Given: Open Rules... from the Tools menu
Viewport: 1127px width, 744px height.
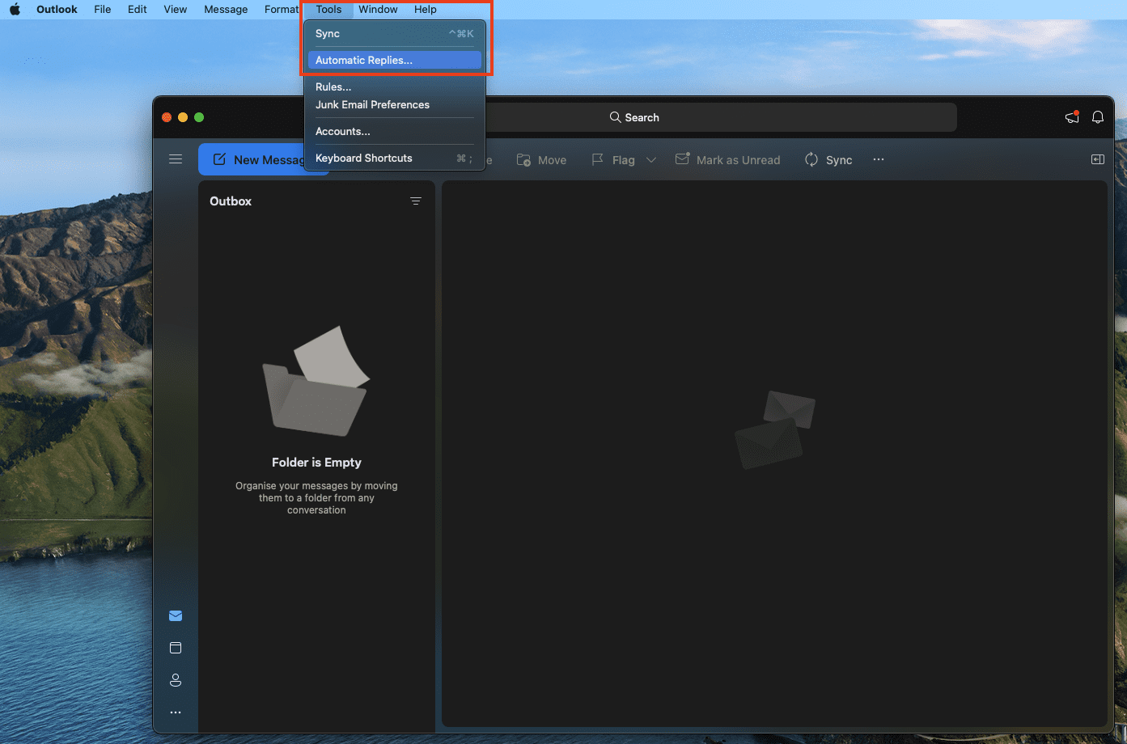Looking at the screenshot, I should coord(395,87).
